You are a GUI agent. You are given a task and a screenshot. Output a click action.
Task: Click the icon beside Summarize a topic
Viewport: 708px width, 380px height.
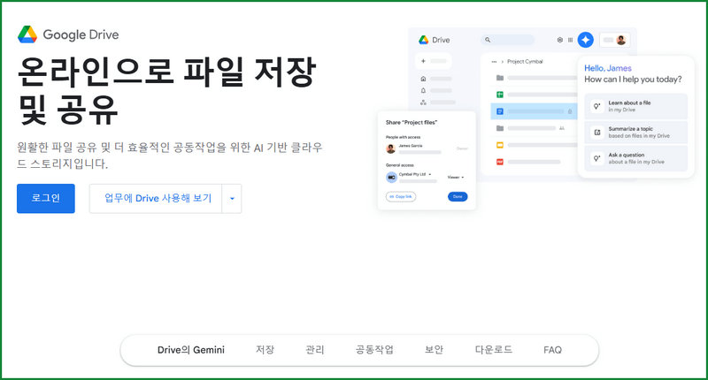click(596, 132)
